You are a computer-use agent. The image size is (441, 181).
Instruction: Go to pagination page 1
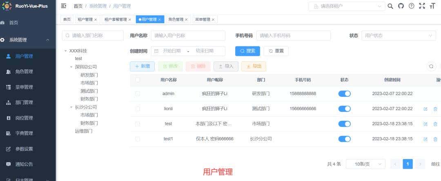click(408, 164)
